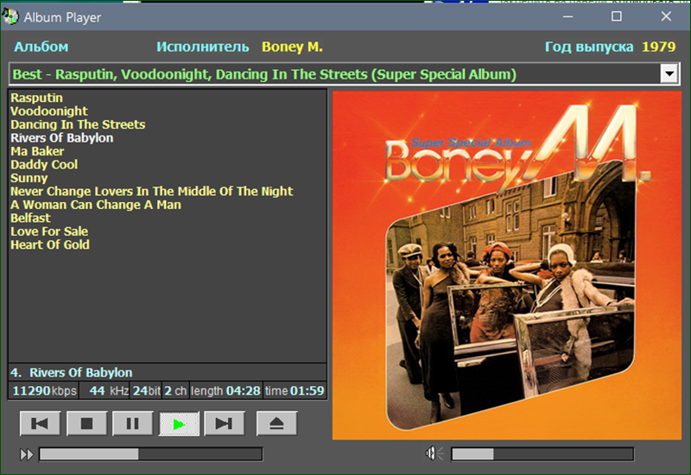Select Dancing In The Streets track
The image size is (691, 475).
click(78, 124)
